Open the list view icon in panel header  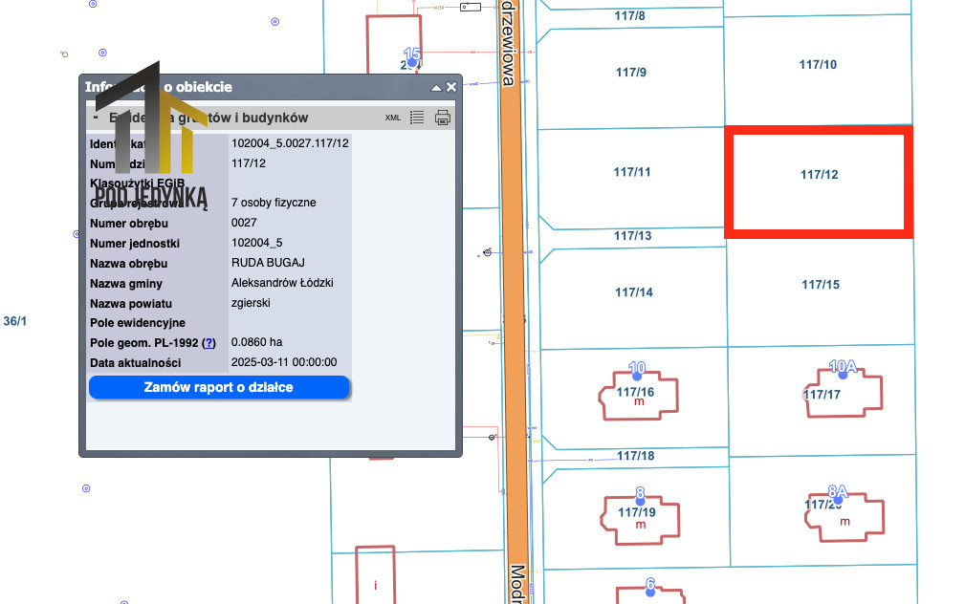point(417,118)
